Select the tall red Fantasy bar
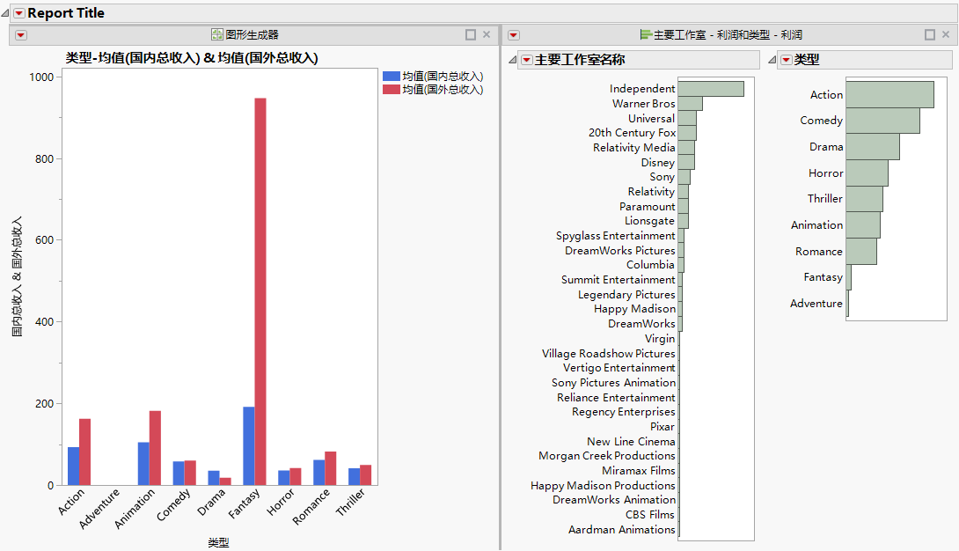The height and width of the screenshot is (551, 959). 260,291
